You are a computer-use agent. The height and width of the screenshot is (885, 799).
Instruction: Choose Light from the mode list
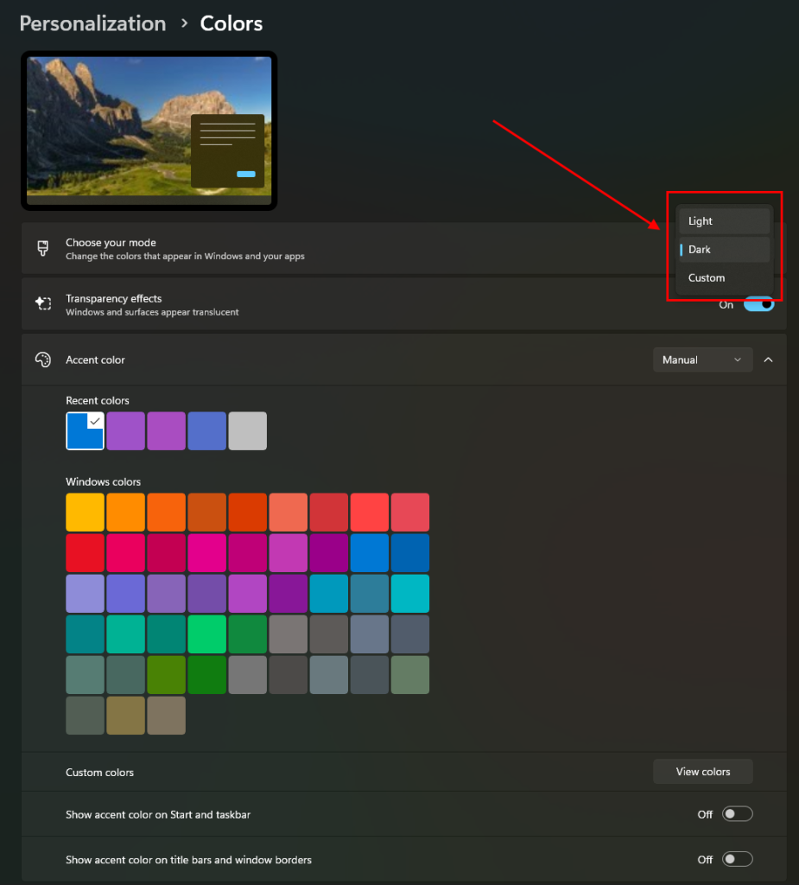click(x=723, y=221)
